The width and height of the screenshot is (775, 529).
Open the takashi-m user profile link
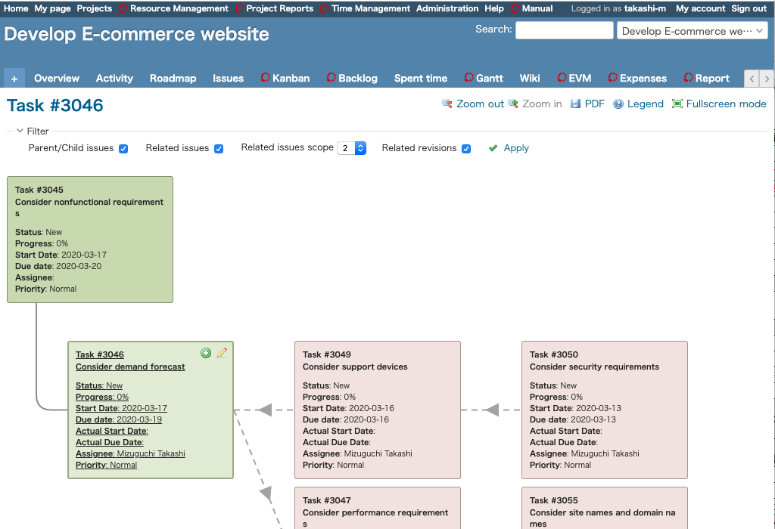point(645,9)
